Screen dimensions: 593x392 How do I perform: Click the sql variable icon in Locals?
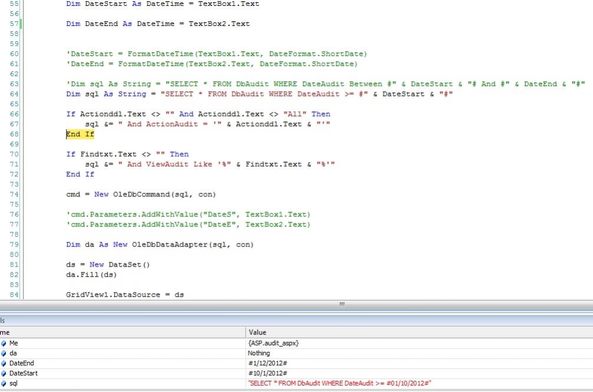point(4,383)
